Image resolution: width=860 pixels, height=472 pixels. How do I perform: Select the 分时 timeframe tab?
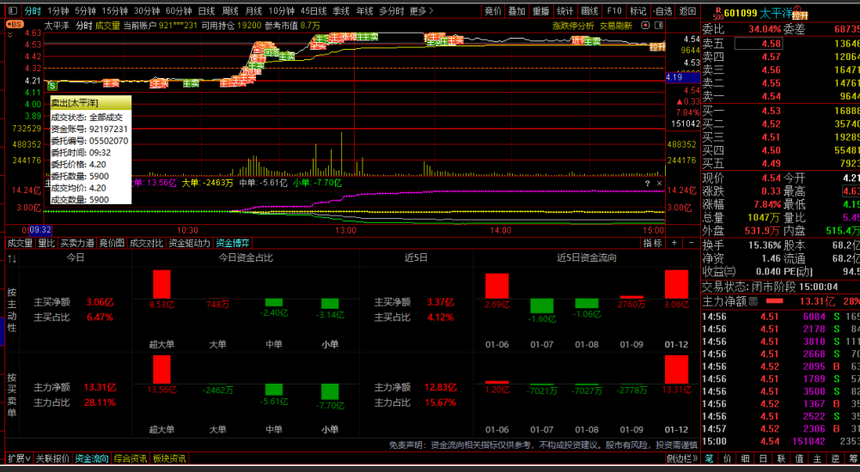point(33,11)
